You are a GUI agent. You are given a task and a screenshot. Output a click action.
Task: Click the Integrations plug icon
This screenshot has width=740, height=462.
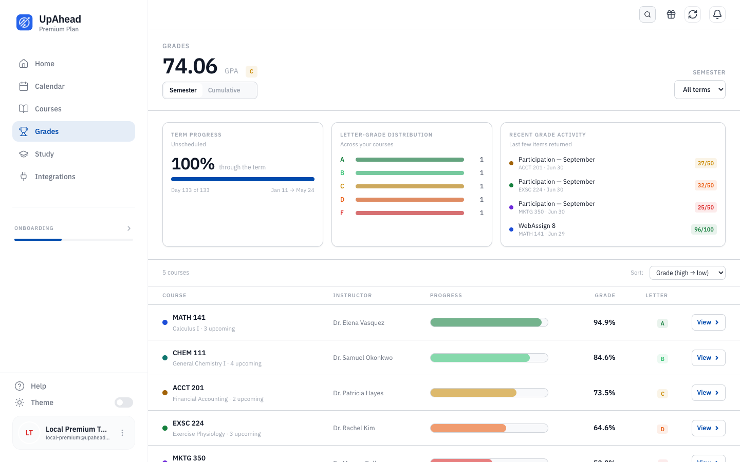(24, 177)
